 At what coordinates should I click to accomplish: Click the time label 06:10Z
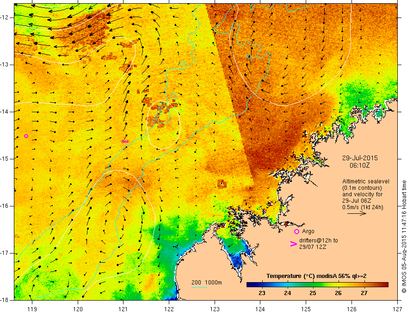coord(359,165)
